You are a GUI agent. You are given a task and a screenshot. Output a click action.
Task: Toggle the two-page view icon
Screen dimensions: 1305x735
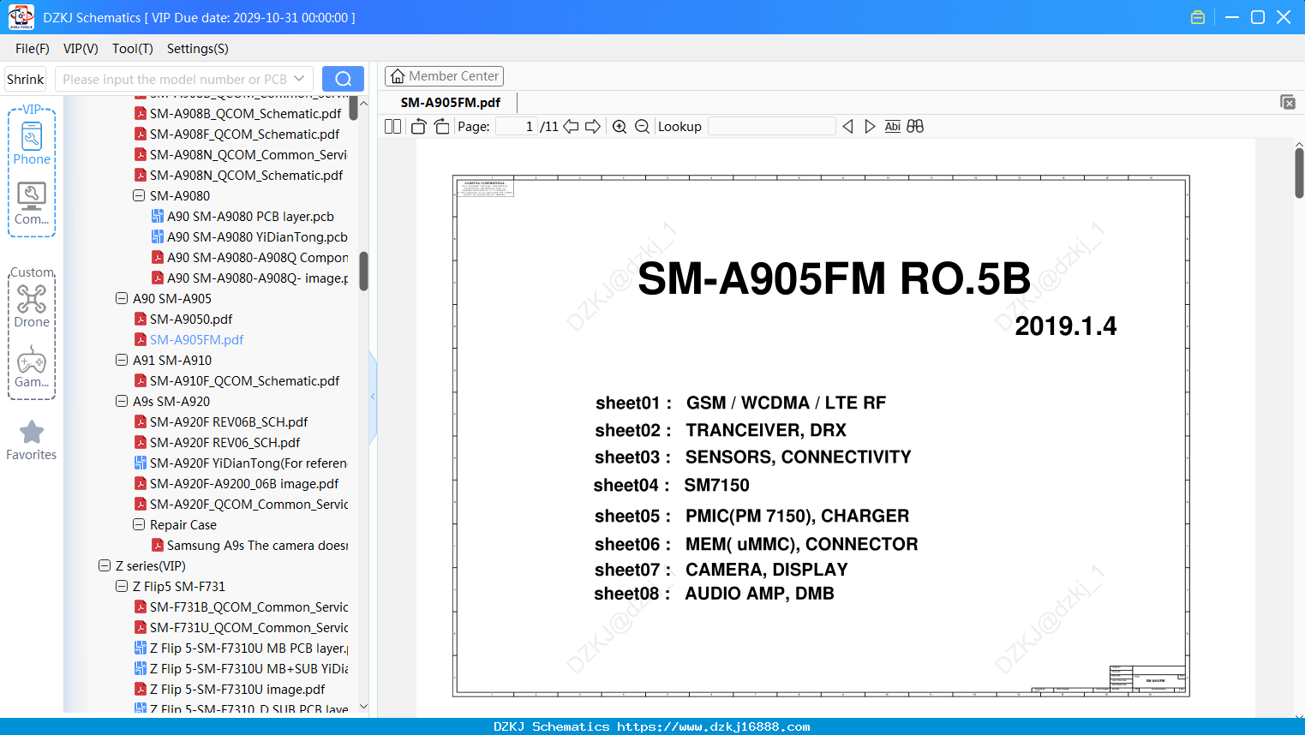coord(393,127)
